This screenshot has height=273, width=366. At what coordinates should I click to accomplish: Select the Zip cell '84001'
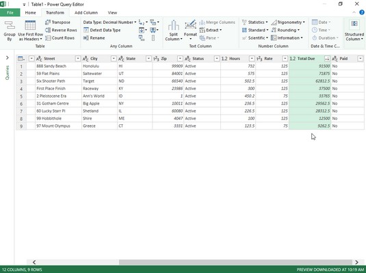(x=168, y=74)
